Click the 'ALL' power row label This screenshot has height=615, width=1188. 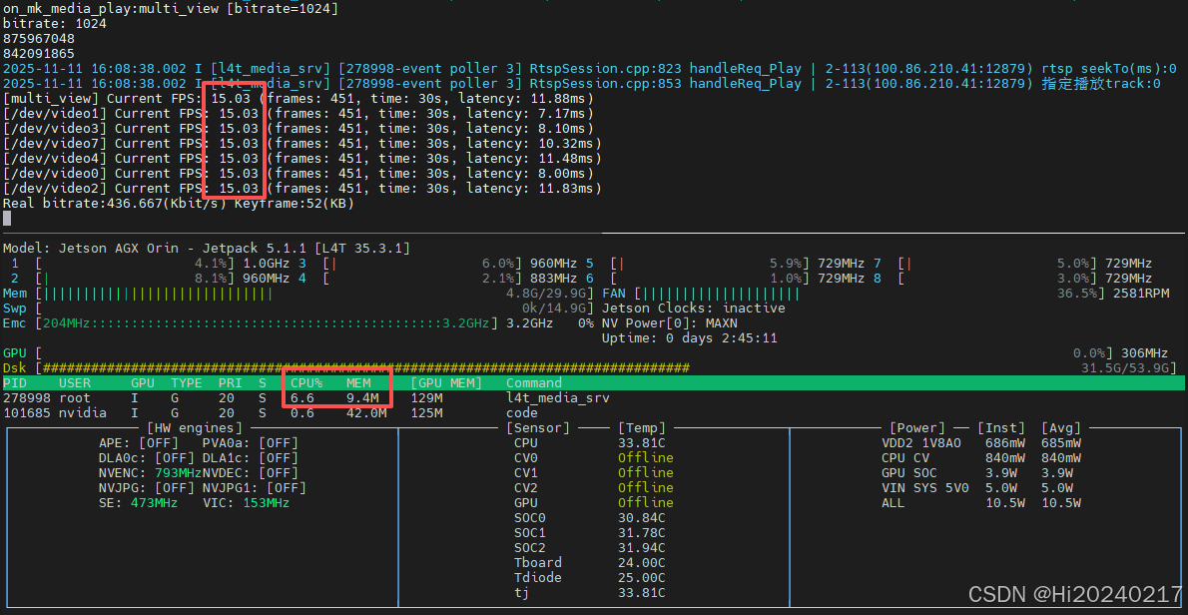click(x=893, y=503)
